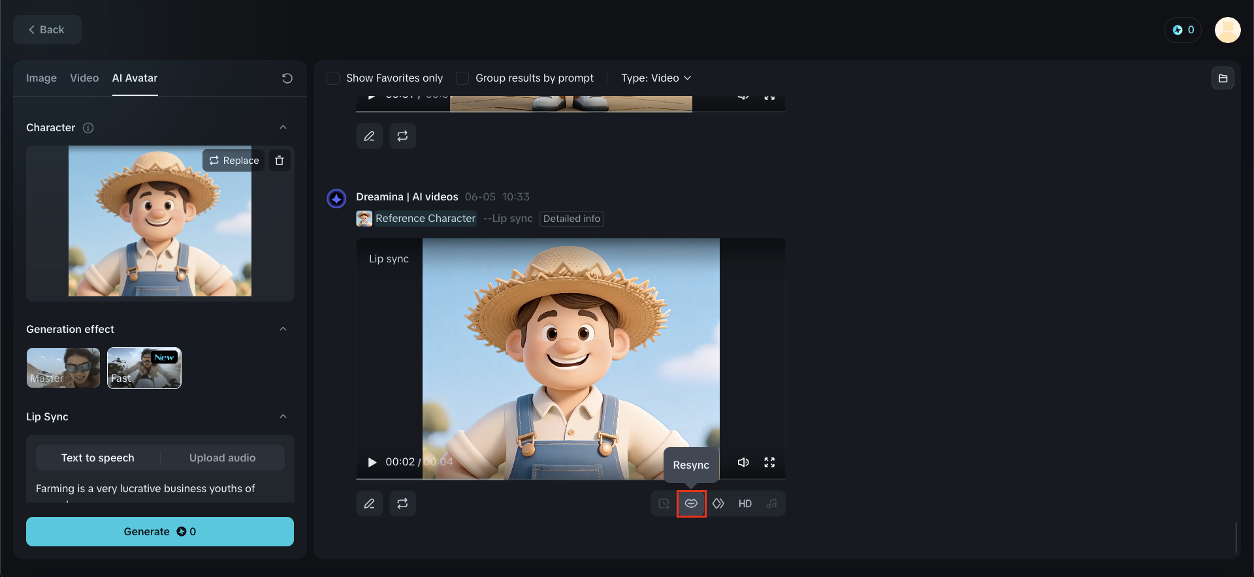1254x577 pixels.
Task: Click the Reference Character chip
Action: point(416,219)
